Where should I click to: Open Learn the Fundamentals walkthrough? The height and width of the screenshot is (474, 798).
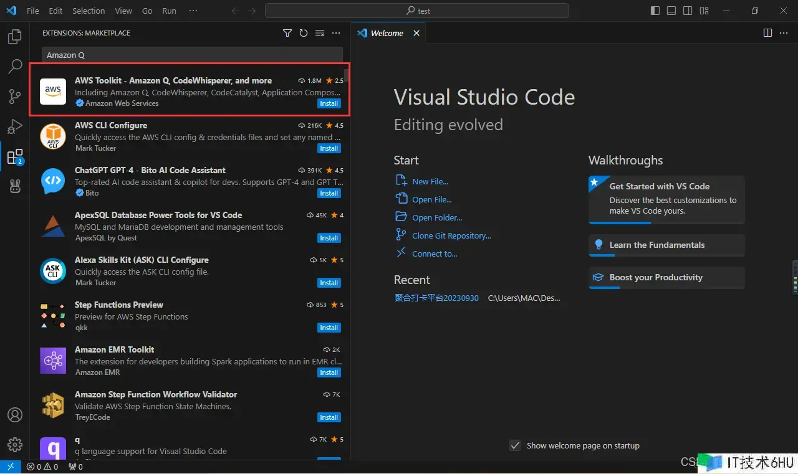pos(666,245)
